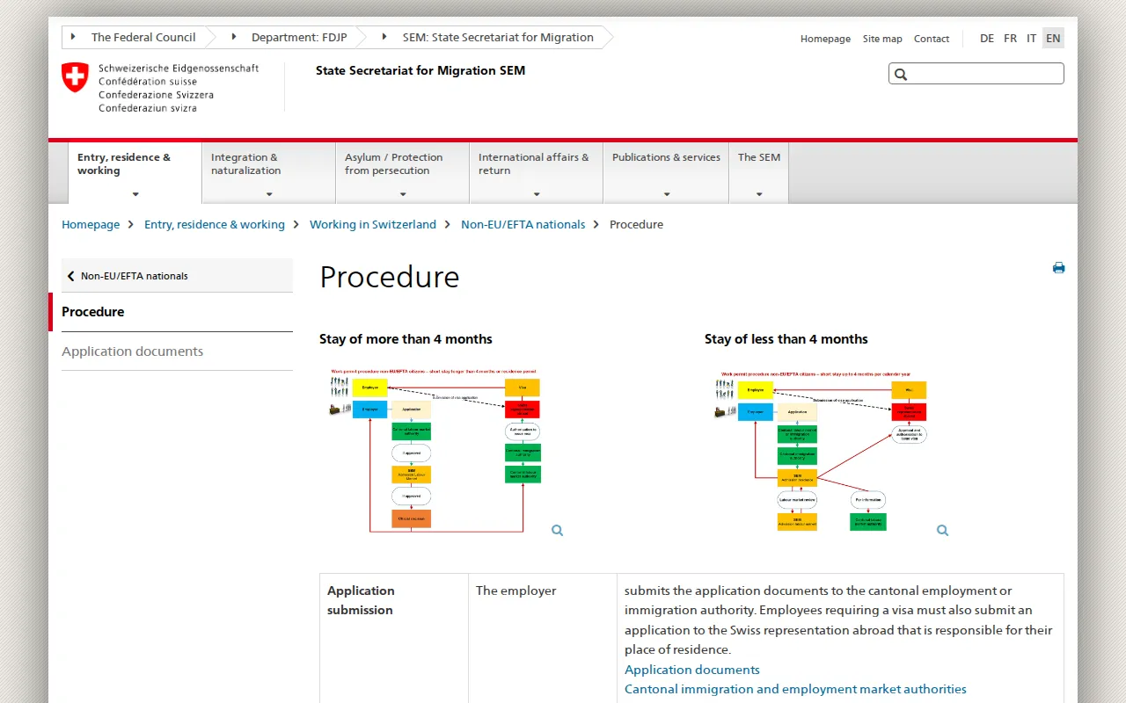The height and width of the screenshot is (703, 1126).
Task: Click the Stay of less than 4 months heading
Action: point(786,339)
